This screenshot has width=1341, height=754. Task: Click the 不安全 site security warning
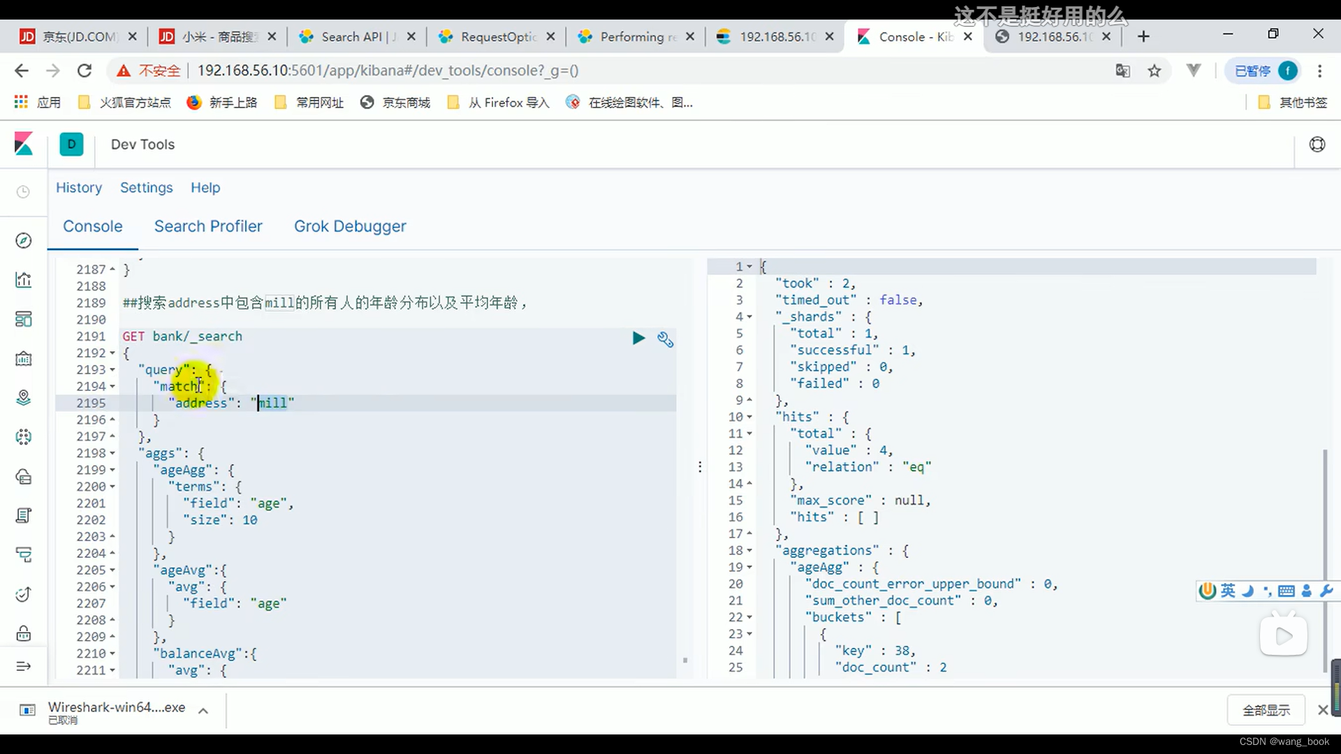pos(148,71)
